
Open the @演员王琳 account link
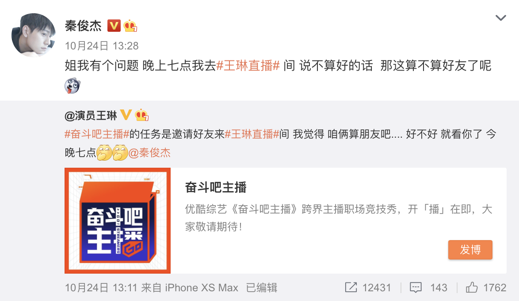91,116
